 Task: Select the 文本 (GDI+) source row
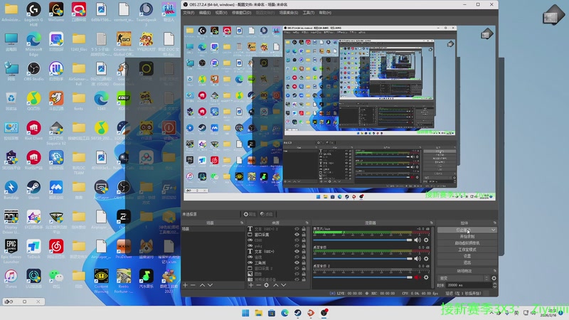[277, 252]
